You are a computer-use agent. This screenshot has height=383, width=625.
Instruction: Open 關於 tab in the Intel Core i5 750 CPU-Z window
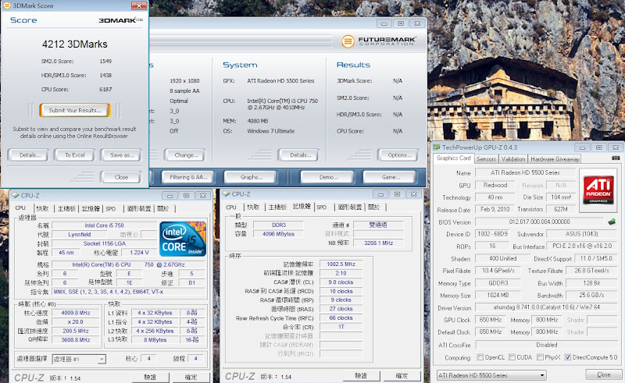(x=163, y=208)
